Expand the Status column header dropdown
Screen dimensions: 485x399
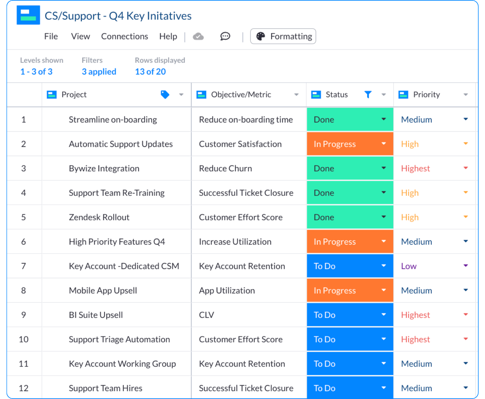[x=384, y=95]
